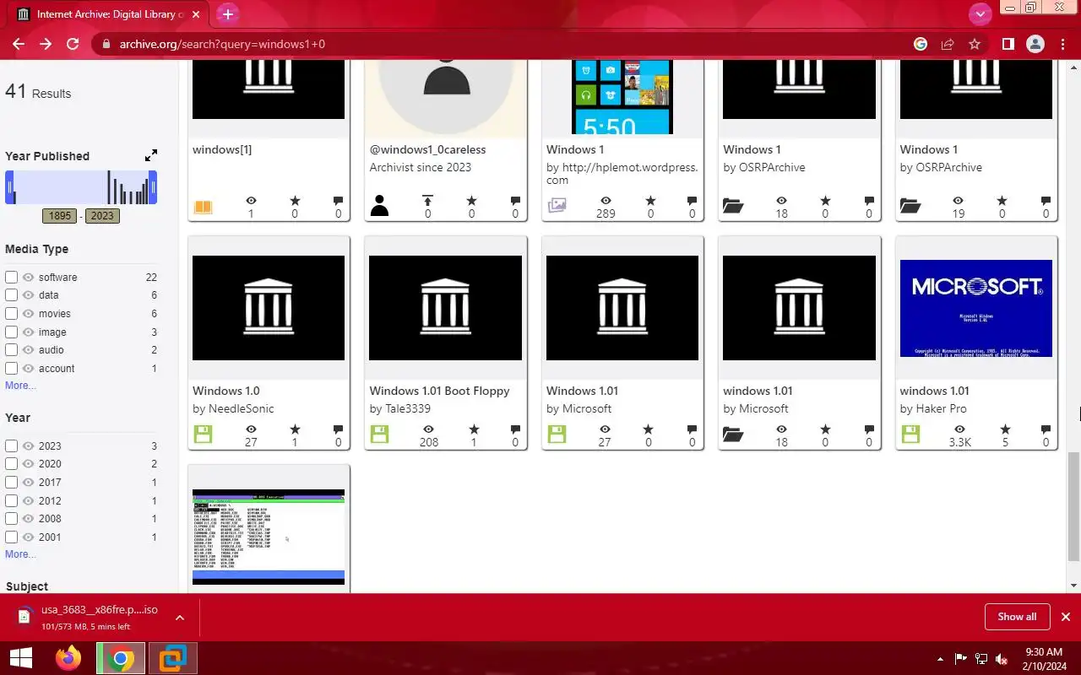Click the texts book icon under windows[1]
This screenshot has width=1081, height=675.
pyautogui.click(x=203, y=207)
